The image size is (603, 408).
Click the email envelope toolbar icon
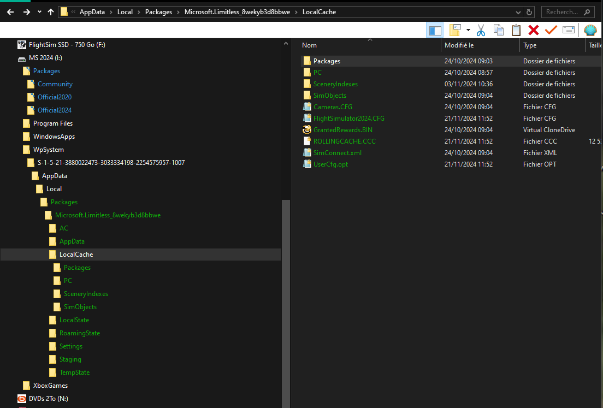pyautogui.click(x=569, y=30)
